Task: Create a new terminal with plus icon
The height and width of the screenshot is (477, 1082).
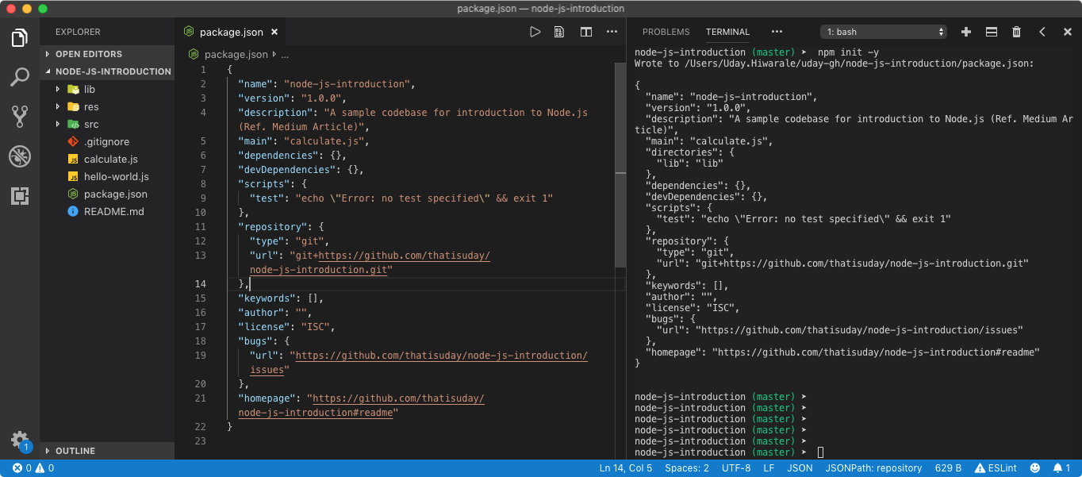Action: [965, 32]
